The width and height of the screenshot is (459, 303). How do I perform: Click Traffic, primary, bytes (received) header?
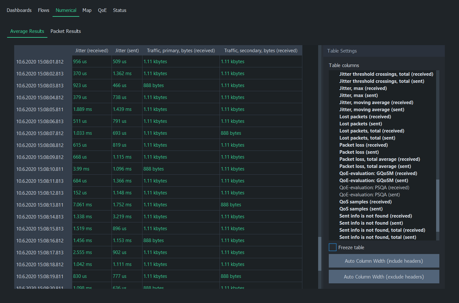tap(181, 51)
